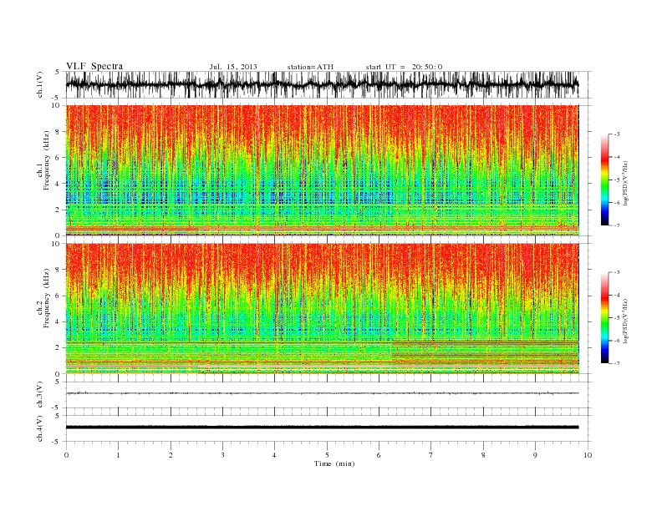
Task: Click the ch.3(V) axis label
Action: coord(40,395)
